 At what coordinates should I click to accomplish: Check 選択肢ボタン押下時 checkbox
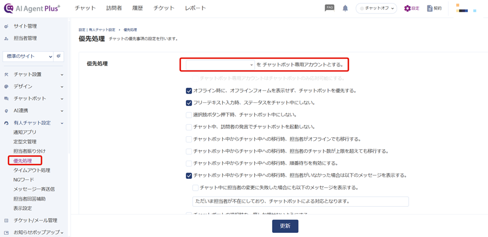pyautogui.click(x=188, y=115)
